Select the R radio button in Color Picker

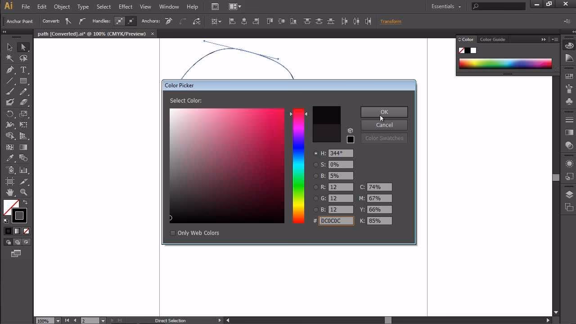[x=316, y=187]
